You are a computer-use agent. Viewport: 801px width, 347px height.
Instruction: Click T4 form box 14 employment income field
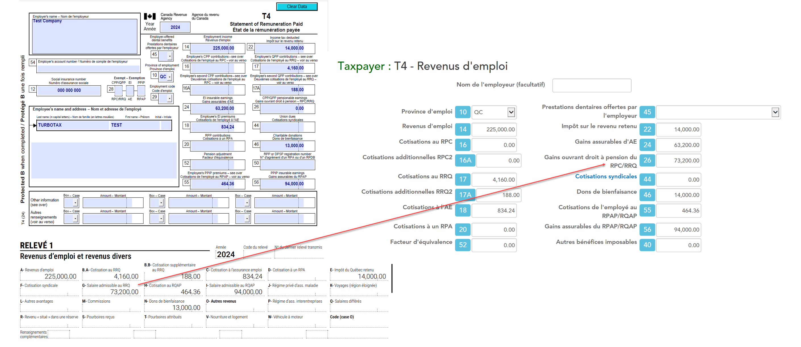(217, 48)
